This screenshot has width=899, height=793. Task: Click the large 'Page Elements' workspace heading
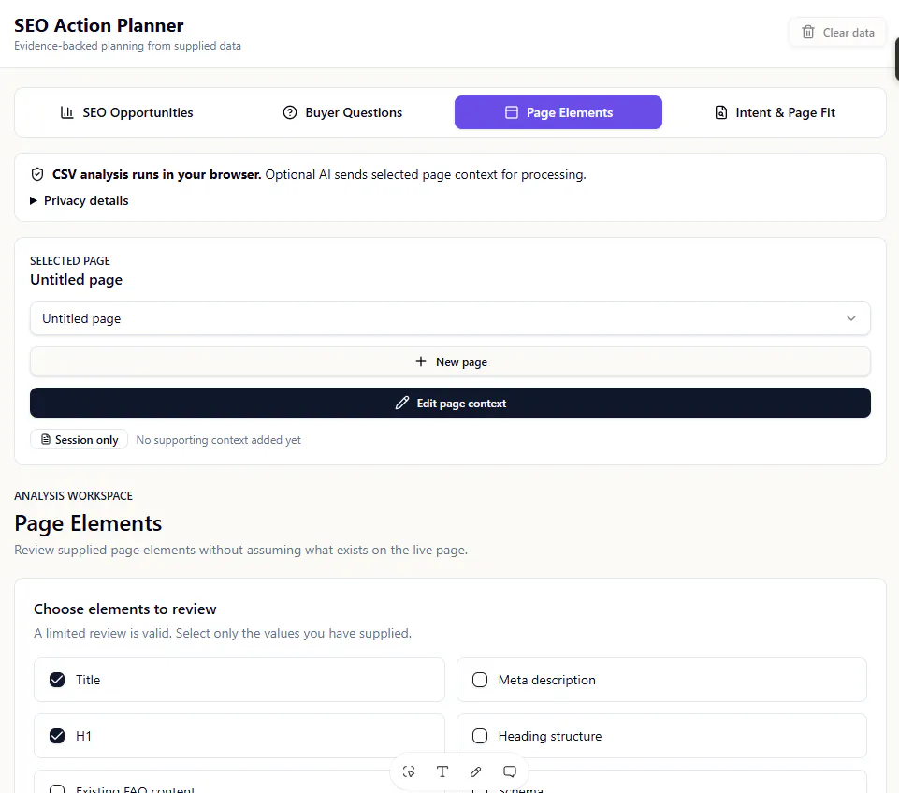88,523
